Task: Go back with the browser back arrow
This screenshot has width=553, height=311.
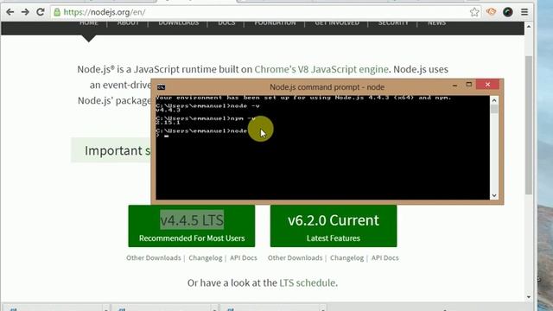Action: coord(10,12)
